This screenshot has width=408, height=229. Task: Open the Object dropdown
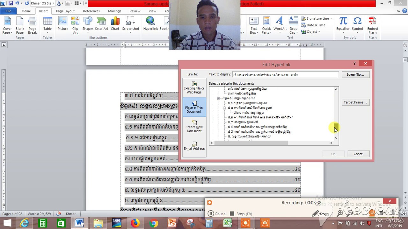[x=310, y=31]
